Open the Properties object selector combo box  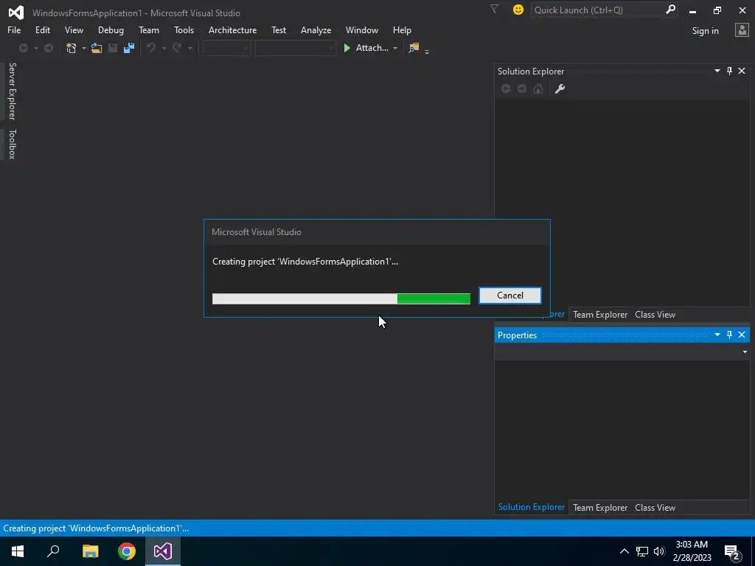pyautogui.click(x=622, y=352)
